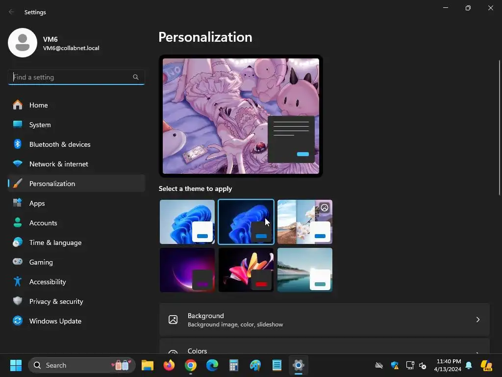Click the Windows Update refresh icon

coord(18,321)
